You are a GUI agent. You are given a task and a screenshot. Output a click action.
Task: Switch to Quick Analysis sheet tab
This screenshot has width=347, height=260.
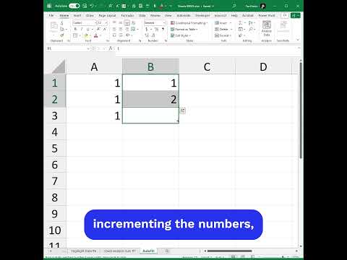(120, 251)
